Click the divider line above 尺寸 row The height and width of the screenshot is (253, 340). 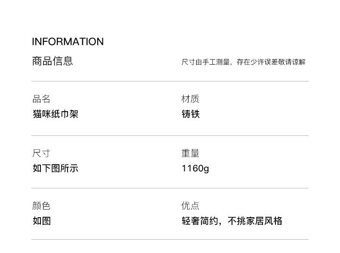click(x=170, y=135)
